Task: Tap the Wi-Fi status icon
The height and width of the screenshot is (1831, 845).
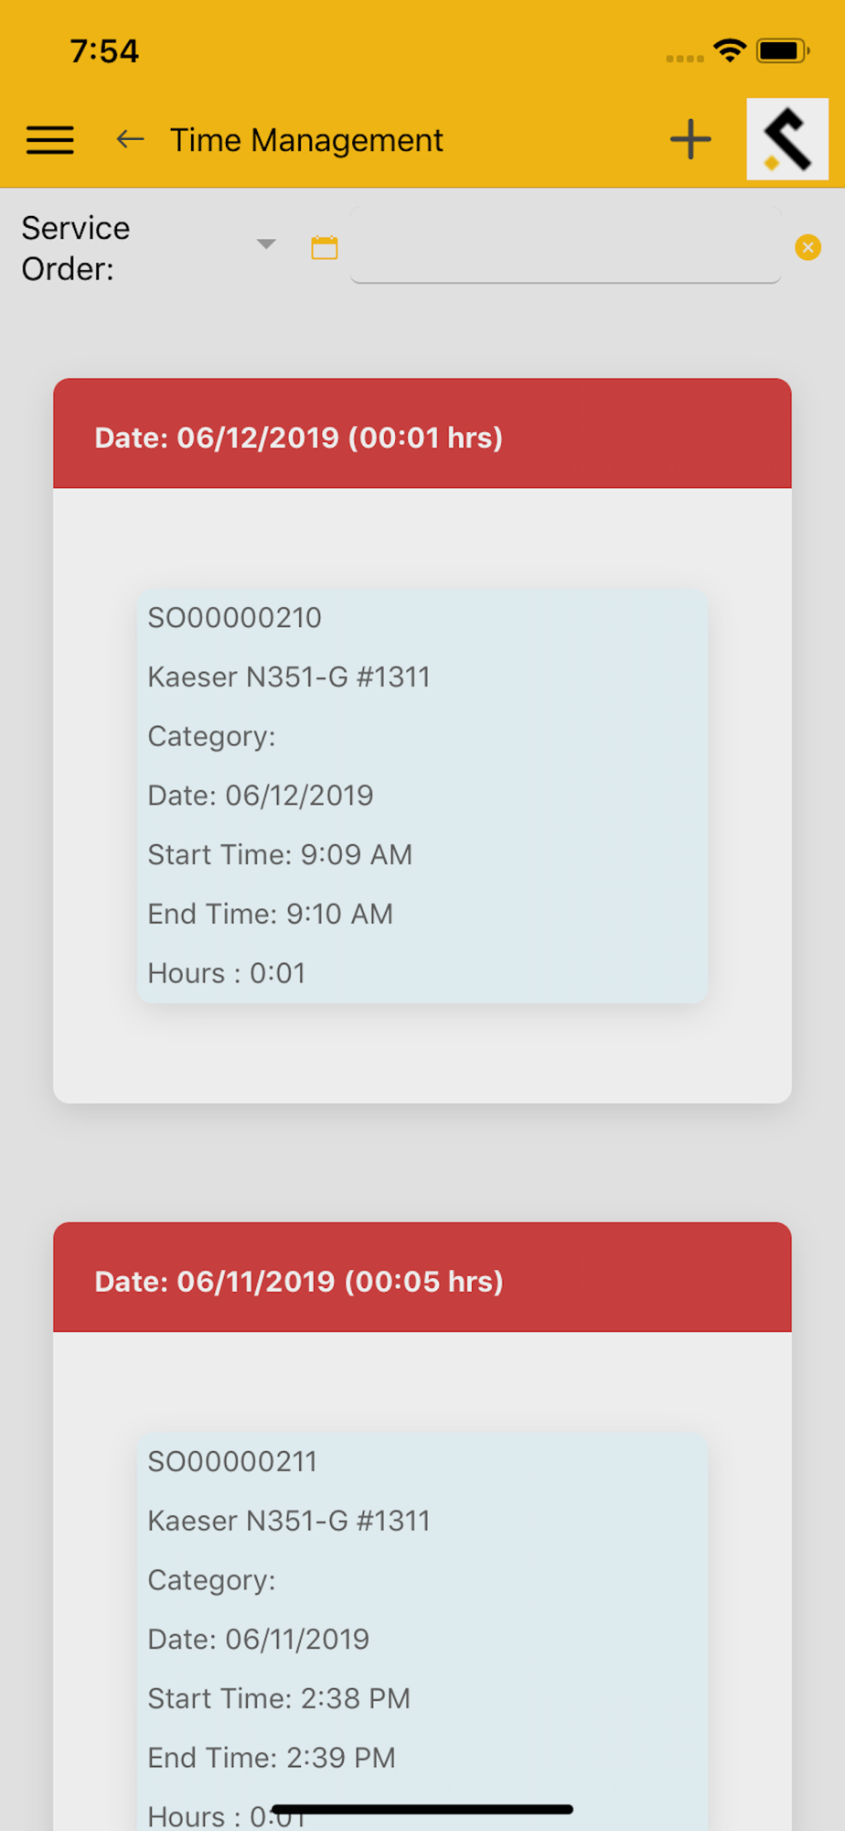Action: pyautogui.click(x=730, y=50)
